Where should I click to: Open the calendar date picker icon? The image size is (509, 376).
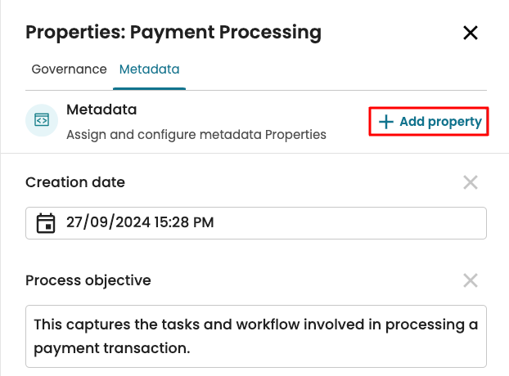46,222
